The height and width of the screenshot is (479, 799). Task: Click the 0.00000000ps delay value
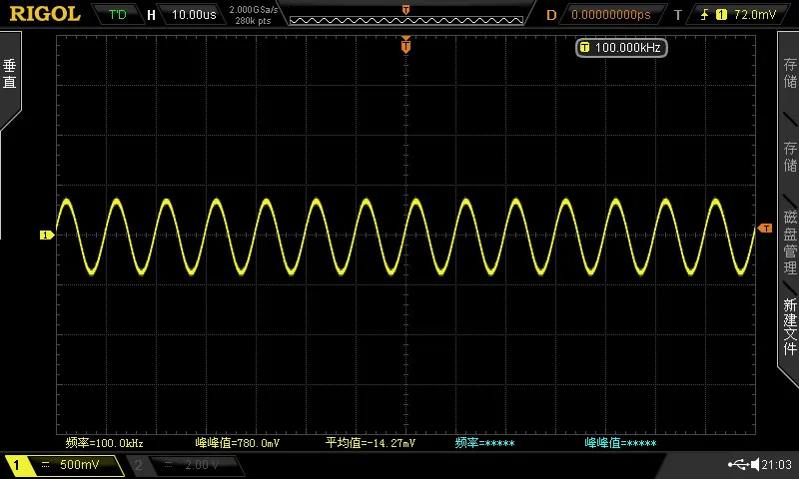(611, 14)
